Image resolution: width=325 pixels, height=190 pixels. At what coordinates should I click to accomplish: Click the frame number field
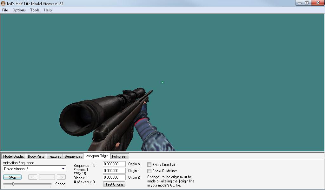pos(47,177)
